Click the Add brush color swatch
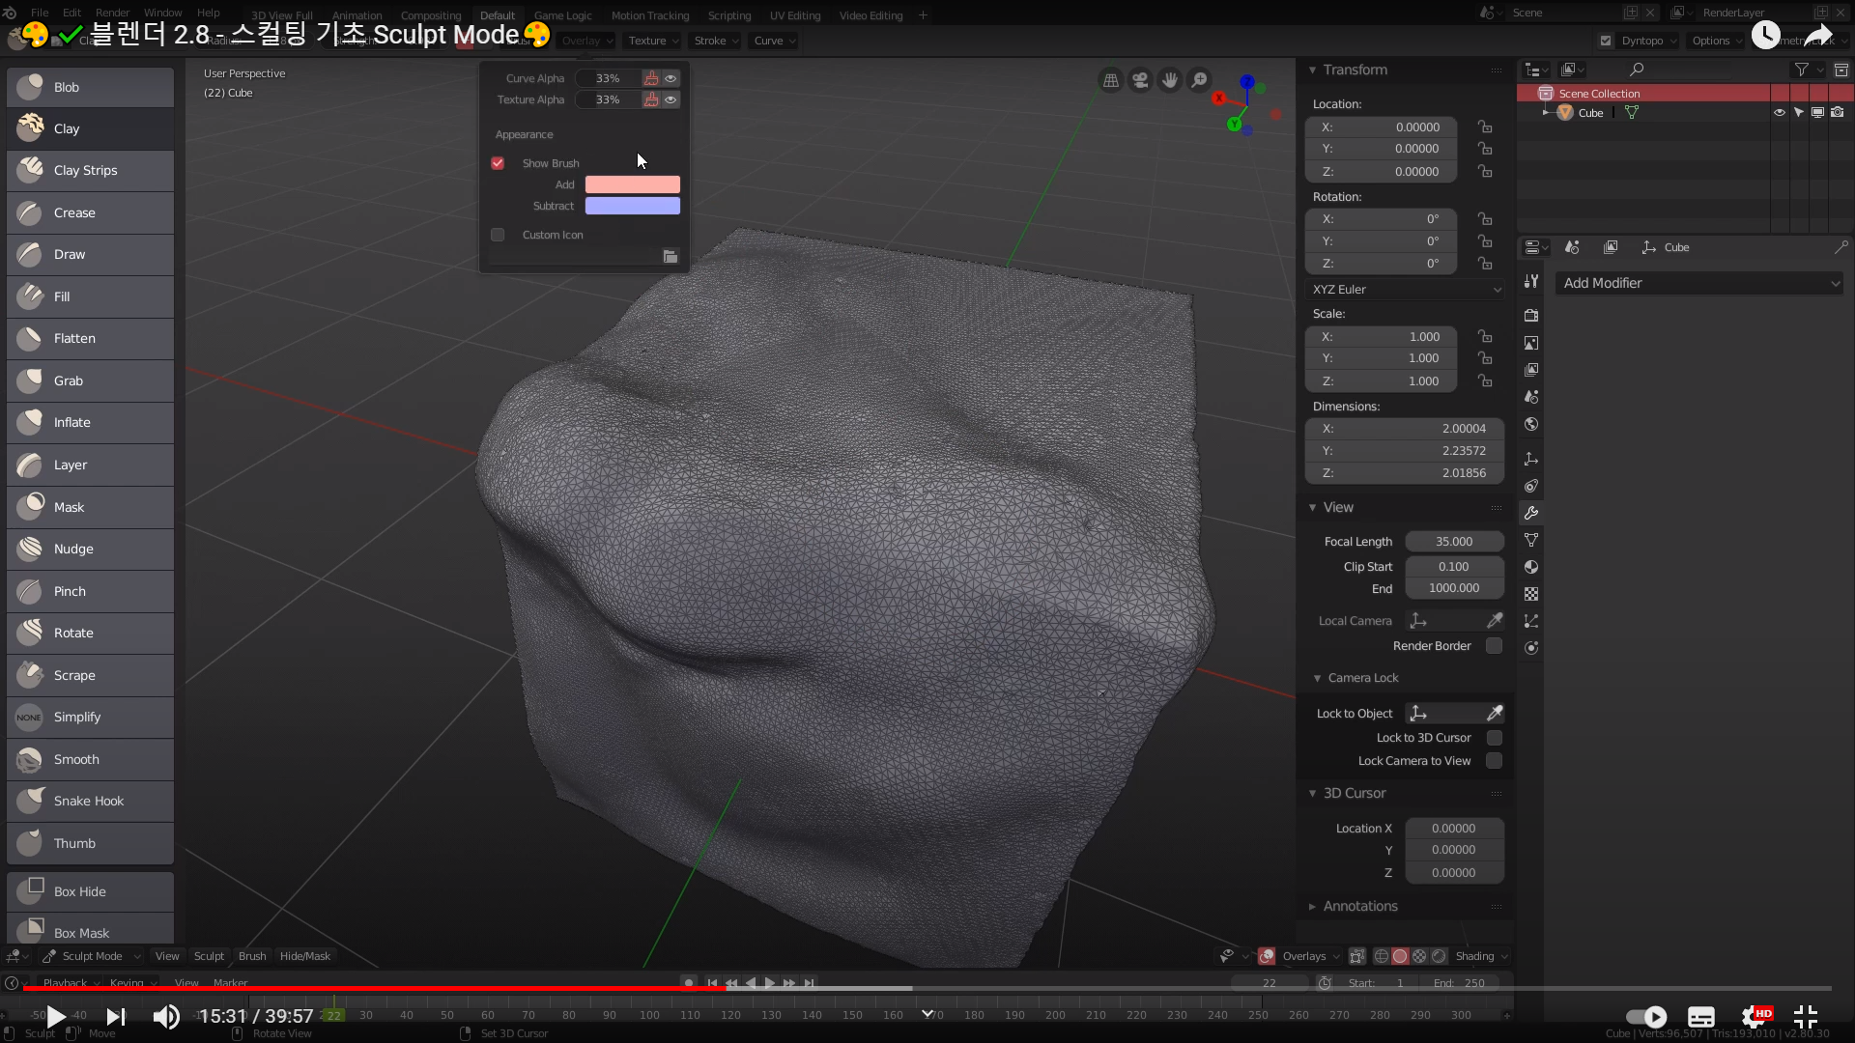 [x=632, y=184]
